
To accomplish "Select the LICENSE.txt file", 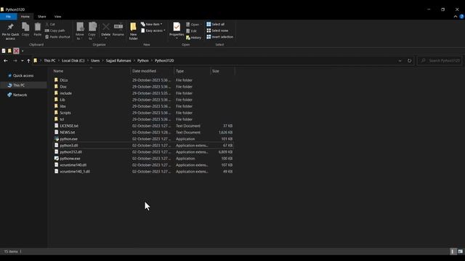I will [x=69, y=125].
